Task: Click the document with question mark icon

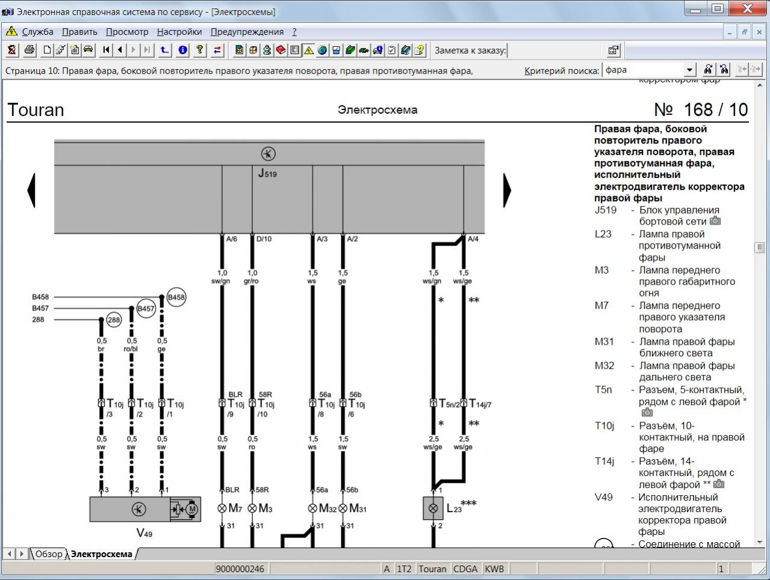Action: tap(420, 51)
